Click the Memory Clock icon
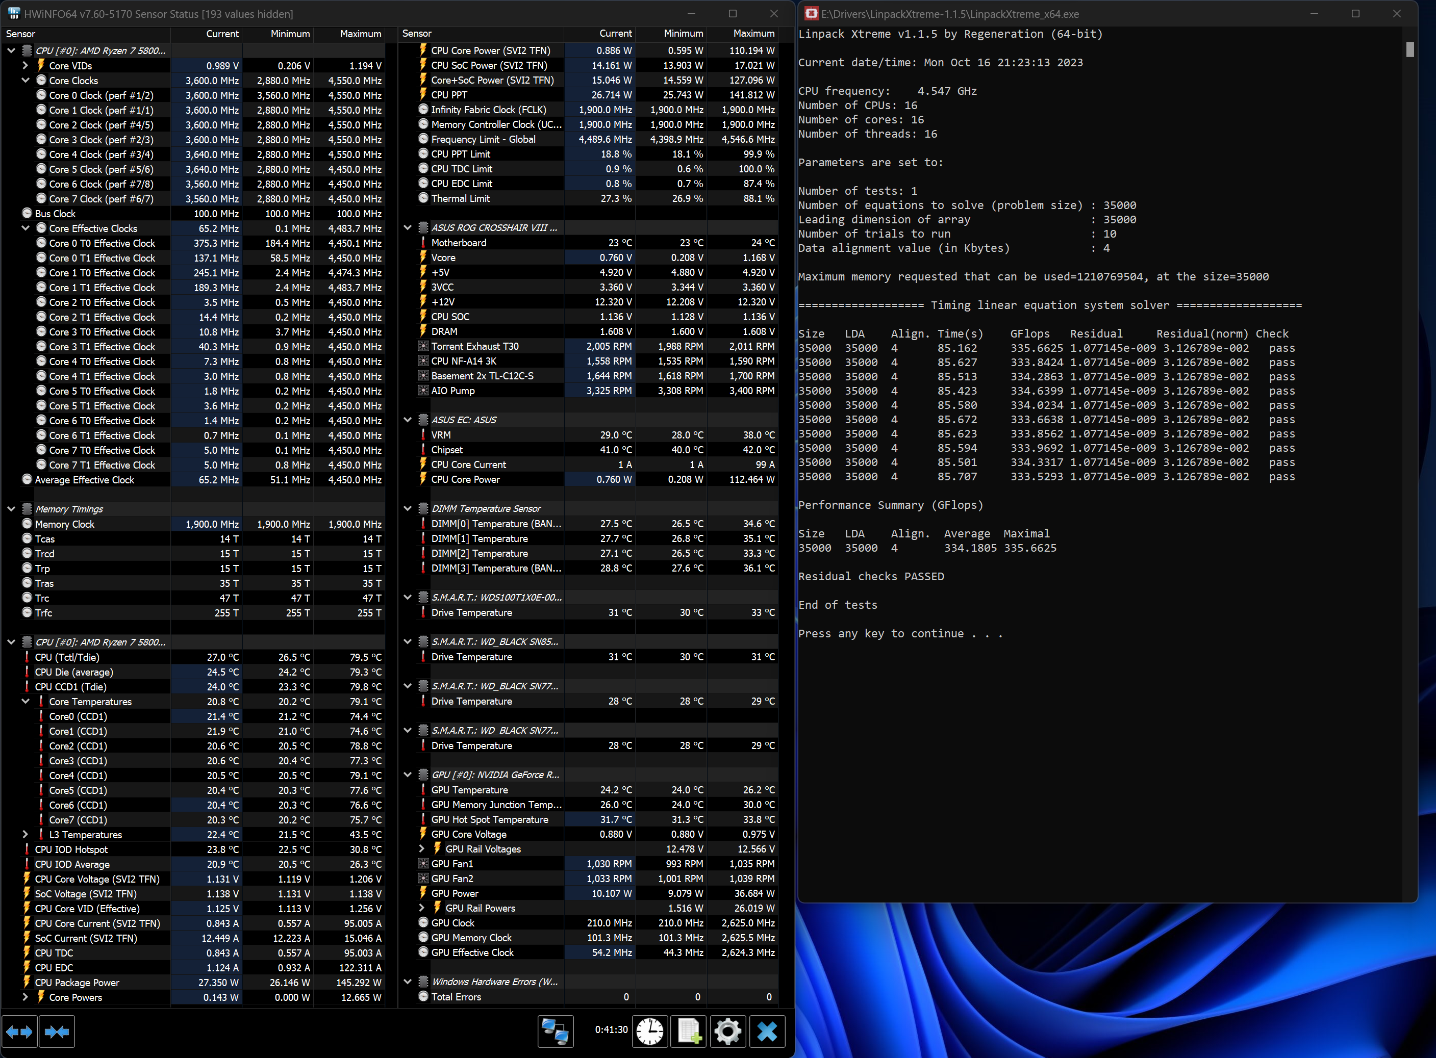The image size is (1436, 1058). (27, 524)
